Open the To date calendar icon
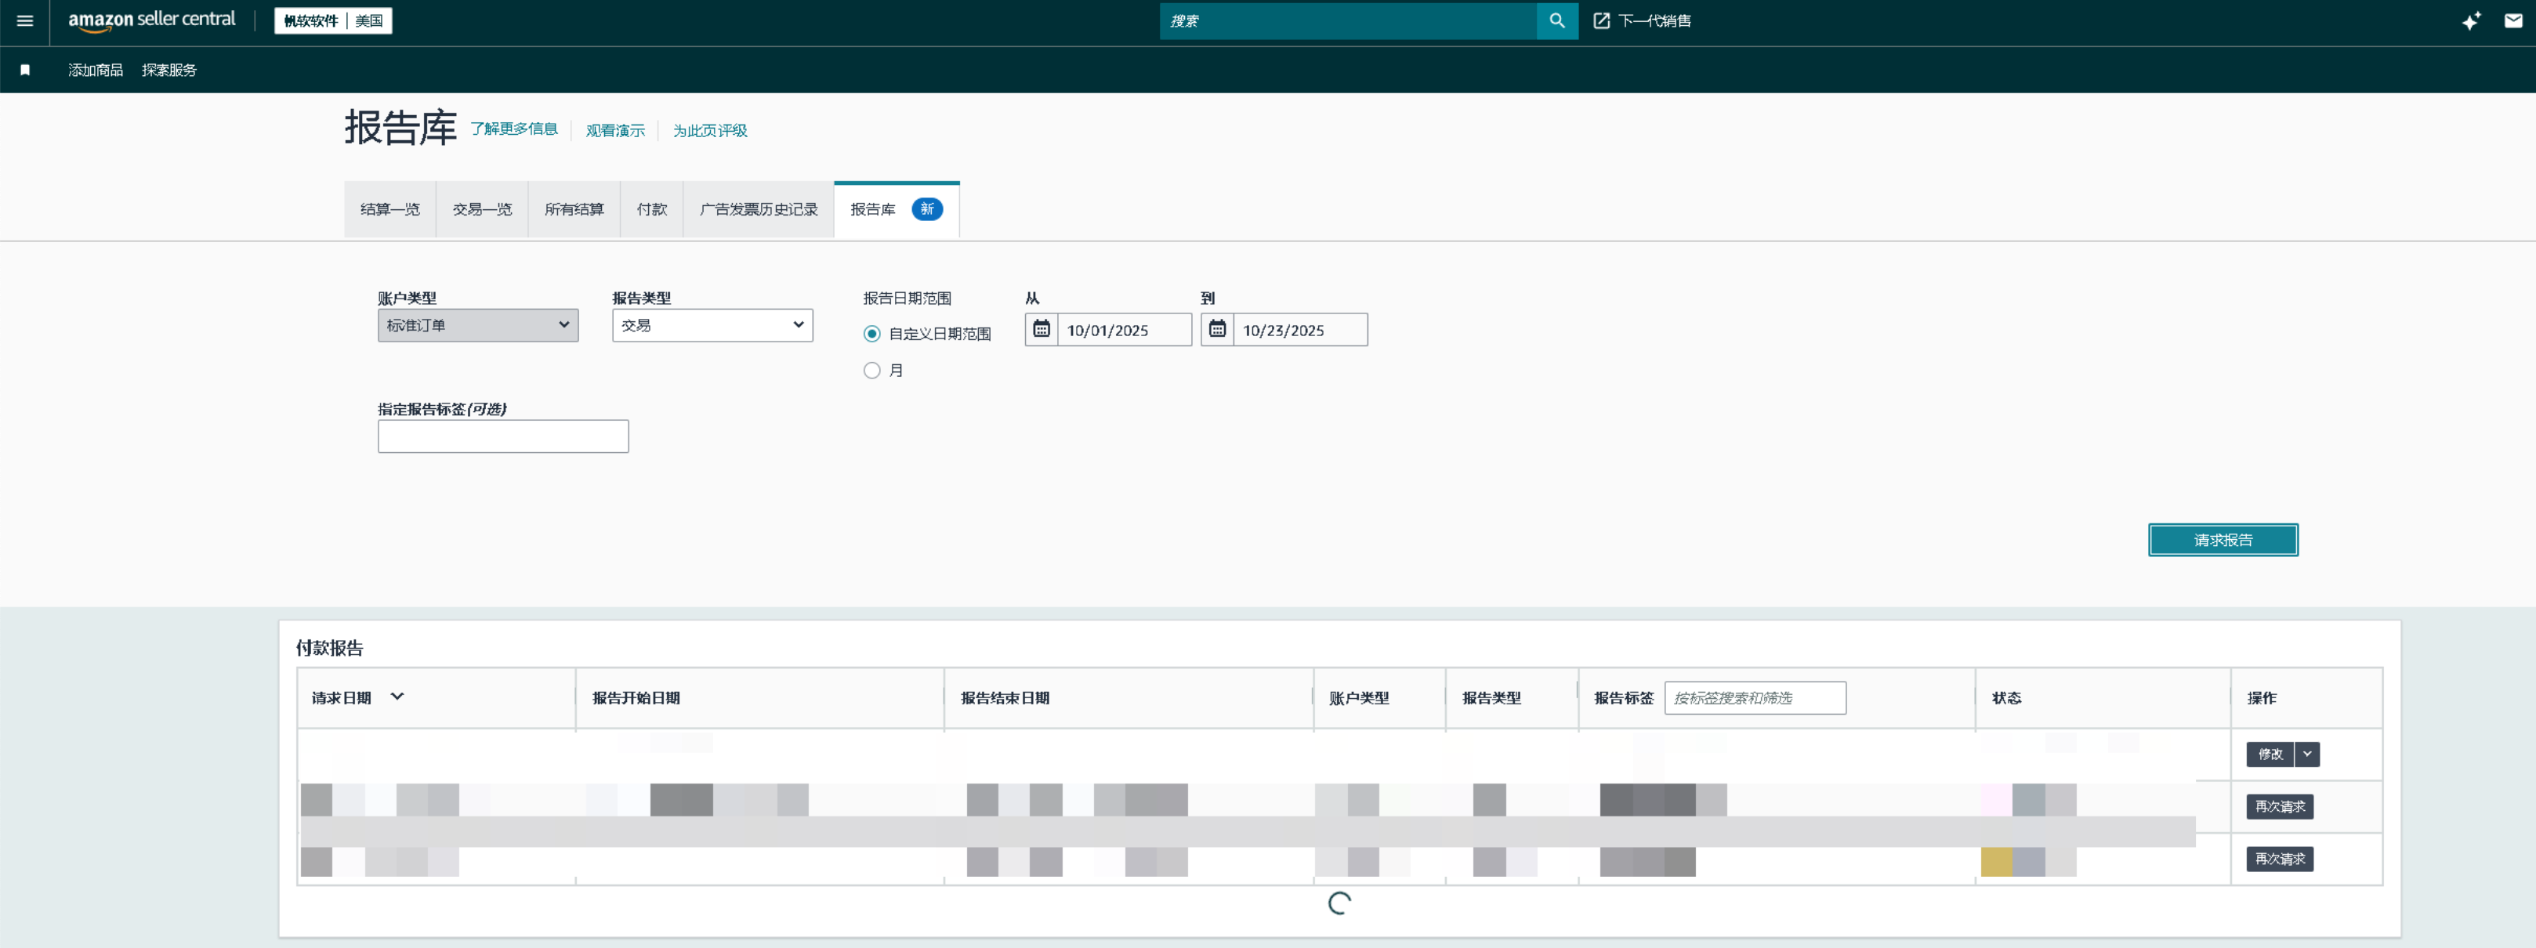 click(x=1217, y=329)
